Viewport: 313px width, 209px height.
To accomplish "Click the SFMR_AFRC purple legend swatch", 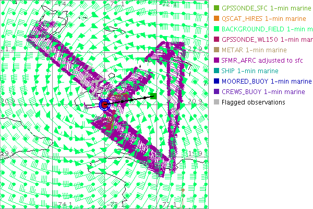I will pyautogui.click(x=216, y=61).
